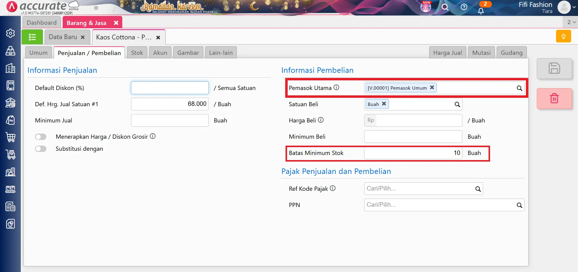578x272 pixels.
Task: Click the settings gear in sidebar
Action: point(11,33)
